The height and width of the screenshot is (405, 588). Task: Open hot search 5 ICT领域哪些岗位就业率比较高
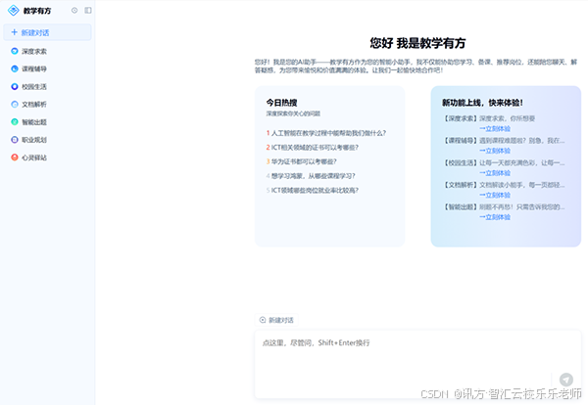tap(313, 191)
